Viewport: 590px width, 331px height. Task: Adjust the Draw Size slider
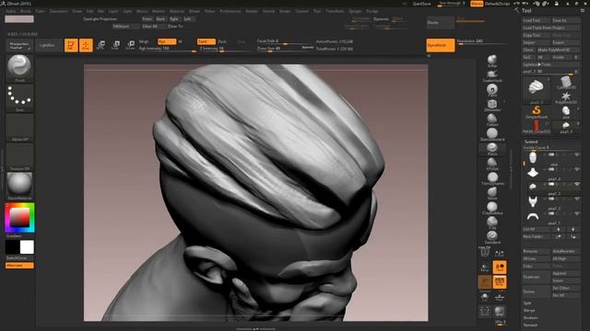pyautogui.click(x=285, y=49)
